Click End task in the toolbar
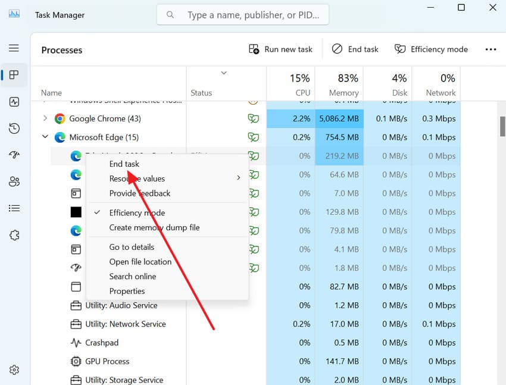506x385 pixels. (x=355, y=49)
